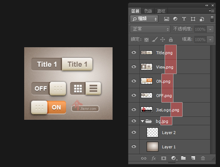Switch to the 色版 tab

(x=148, y=11)
